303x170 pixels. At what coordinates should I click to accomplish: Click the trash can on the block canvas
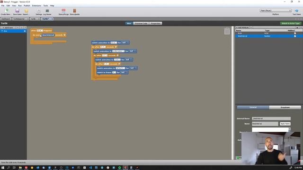227,31
